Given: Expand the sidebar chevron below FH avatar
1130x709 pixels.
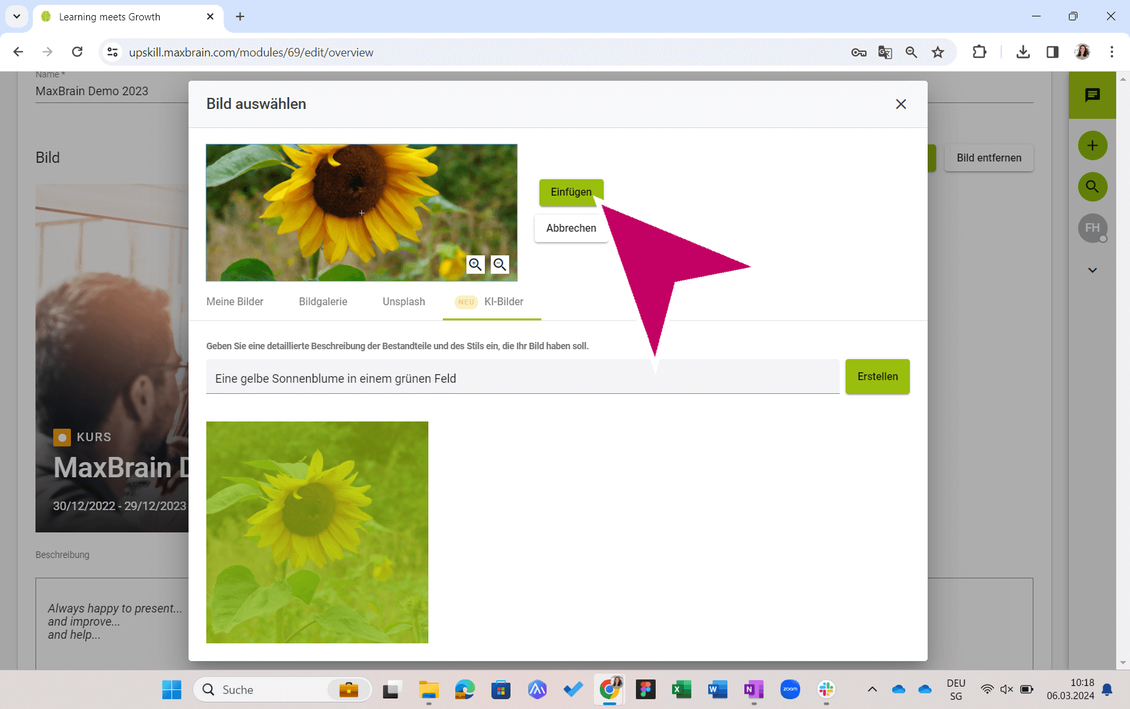Looking at the screenshot, I should point(1093,270).
